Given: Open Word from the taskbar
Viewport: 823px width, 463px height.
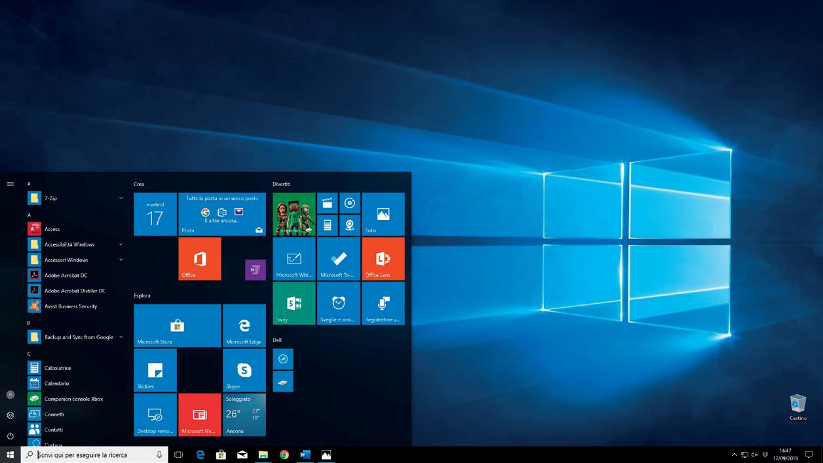Looking at the screenshot, I should pos(305,454).
